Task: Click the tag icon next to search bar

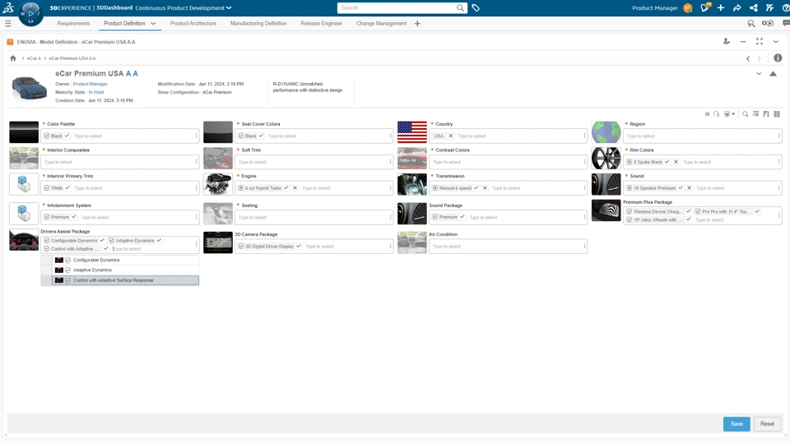Action: [476, 7]
